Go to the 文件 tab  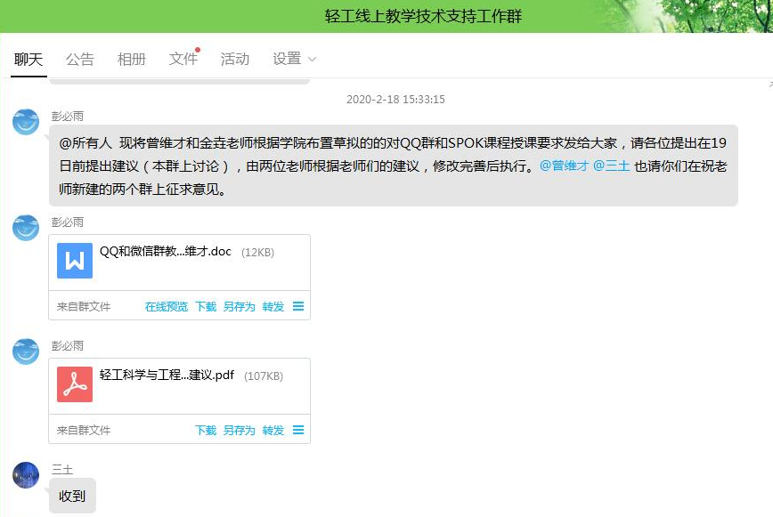click(183, 60)
